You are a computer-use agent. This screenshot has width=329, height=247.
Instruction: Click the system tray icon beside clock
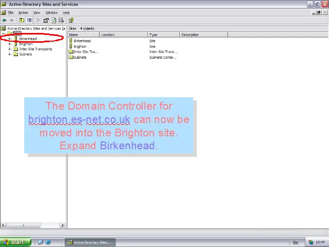(310, 242)
